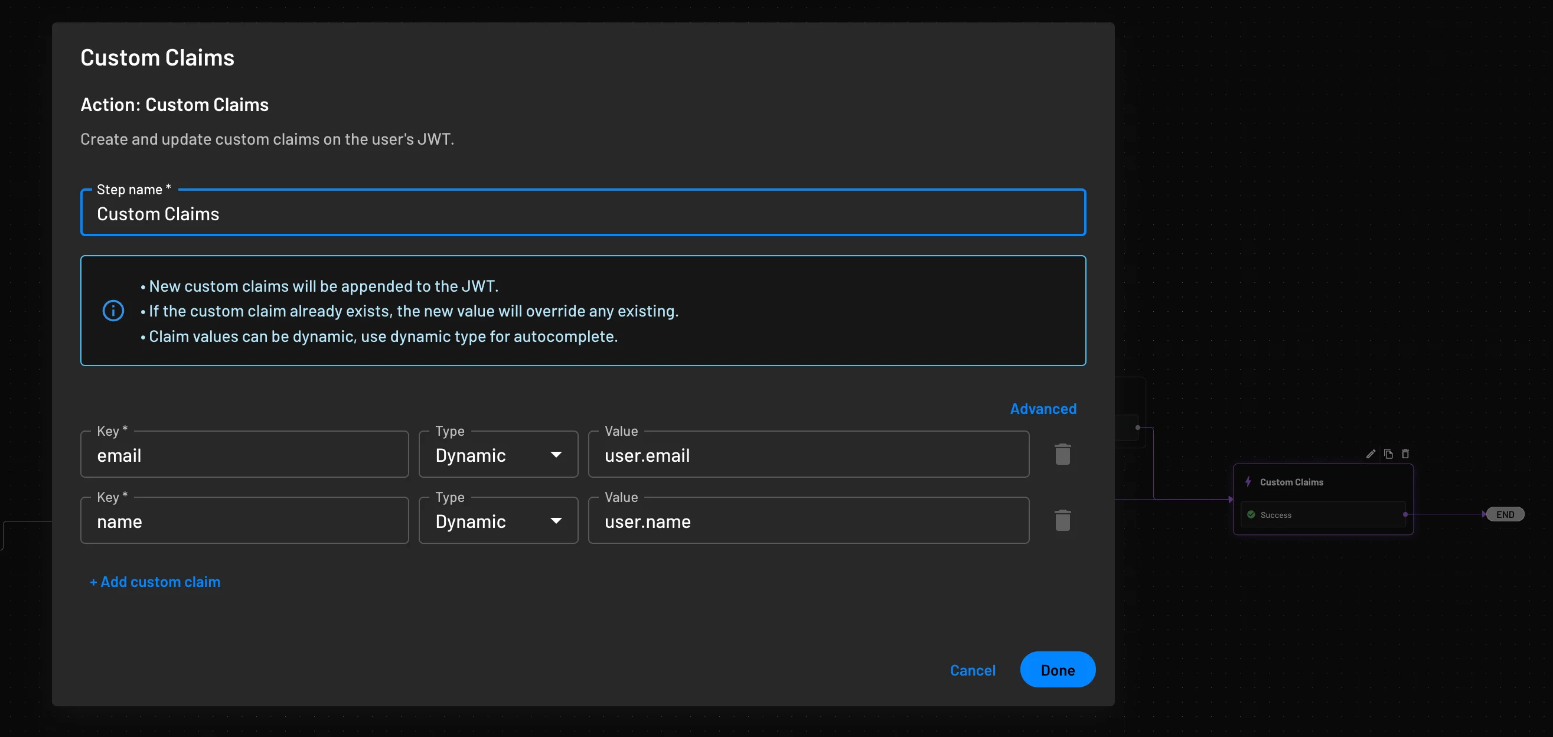Expand the Advanced options
The width and height of the screenshot is (1553, 737).
(1042, 408)
